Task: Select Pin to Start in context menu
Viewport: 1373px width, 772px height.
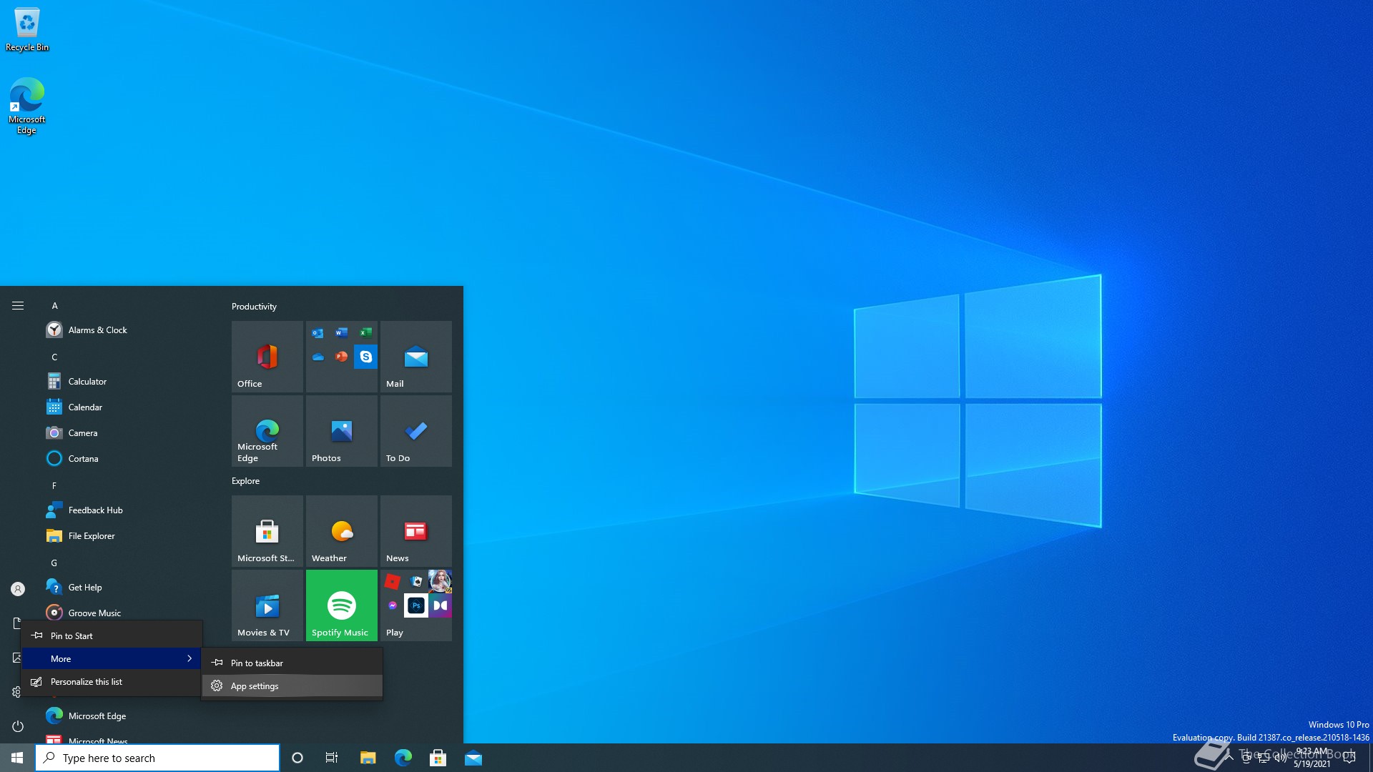Action: click(112, 636)
